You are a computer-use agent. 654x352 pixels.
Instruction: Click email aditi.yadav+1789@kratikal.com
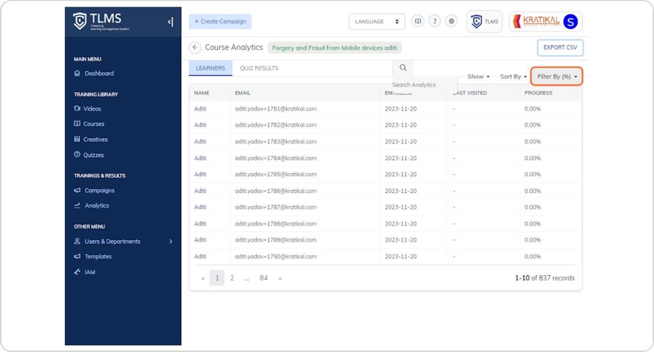275,239
